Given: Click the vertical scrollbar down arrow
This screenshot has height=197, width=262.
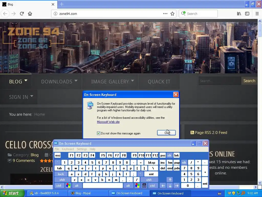Looking at the screenshot, I should click(x=260, y=183).
